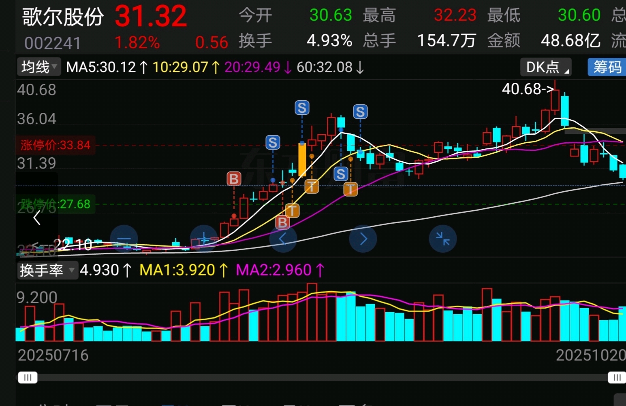Zoom out the K-line chart with minus icon

click(x=124, y=239)
